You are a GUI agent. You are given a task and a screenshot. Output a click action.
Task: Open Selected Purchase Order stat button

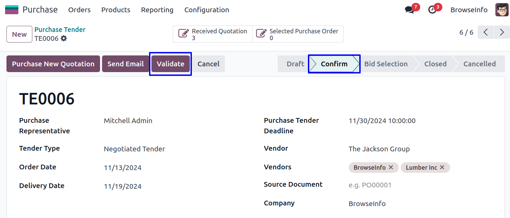[x=298, y=34]
